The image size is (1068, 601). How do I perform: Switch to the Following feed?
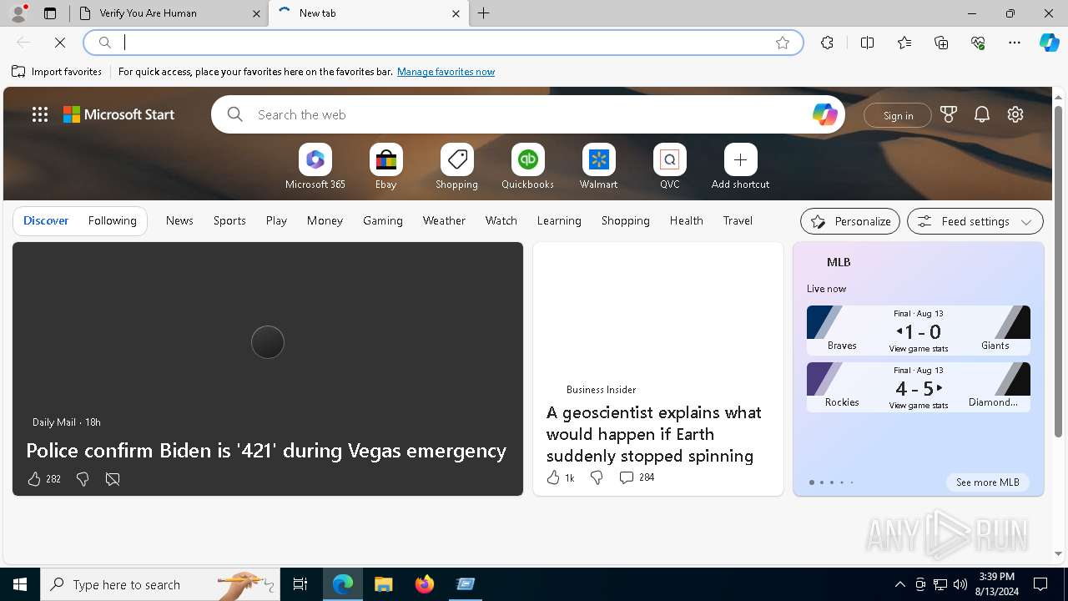click(x=112, y=220)
